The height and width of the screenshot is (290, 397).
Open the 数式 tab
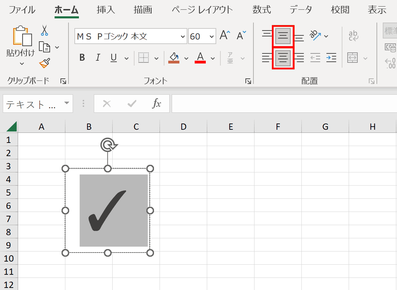point(261,10)
